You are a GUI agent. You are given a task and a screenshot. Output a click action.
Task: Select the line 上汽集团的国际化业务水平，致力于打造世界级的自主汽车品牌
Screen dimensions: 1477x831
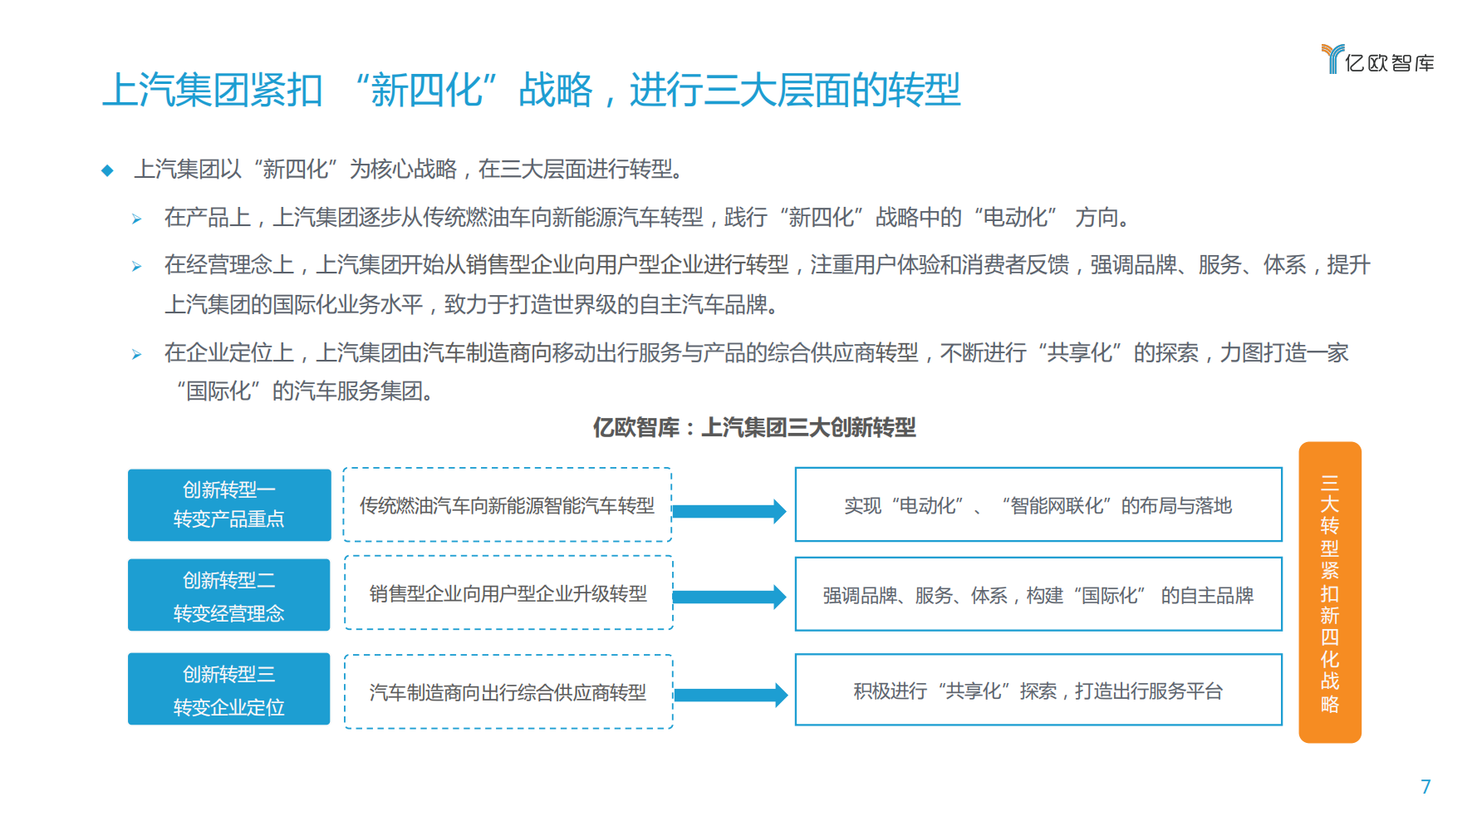[x=473, y=305]
